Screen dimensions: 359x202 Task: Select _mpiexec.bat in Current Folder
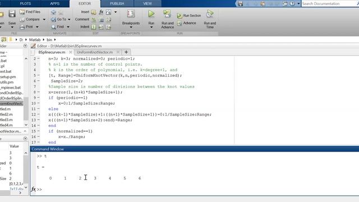point(10,88)
